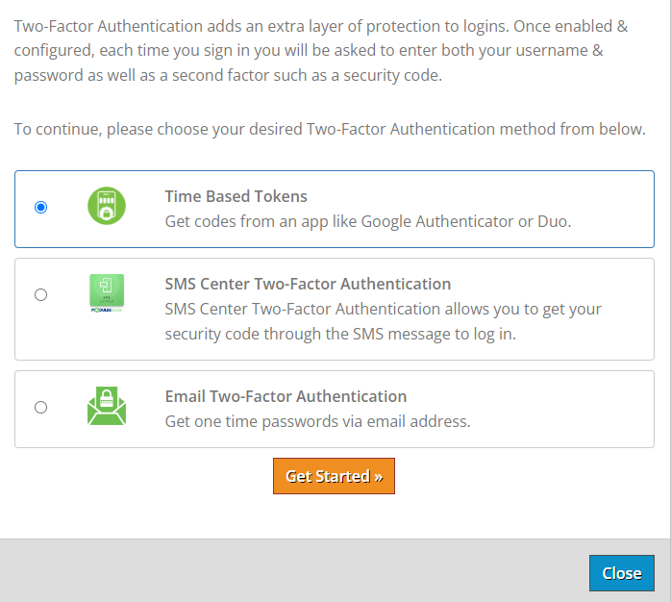This screenshot has width=671, height=602.
Task: Click the Time Based Tokens heading
Action: click(236, 196)
